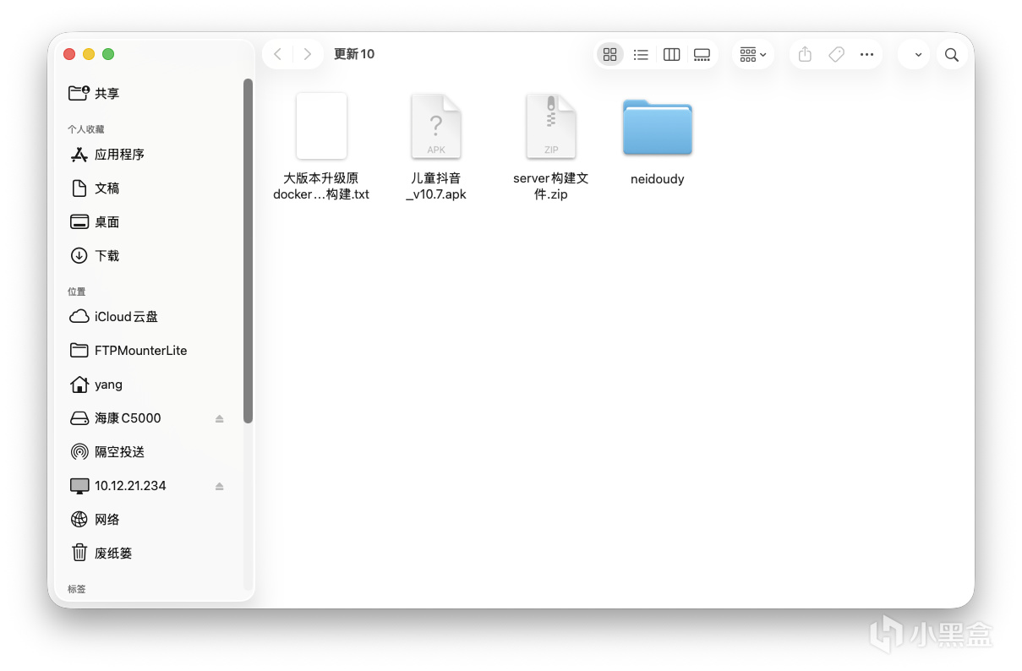Screen dimensions: 1022x671
Task: Open the group-by options dropdown
Action: tap(752, 54)
